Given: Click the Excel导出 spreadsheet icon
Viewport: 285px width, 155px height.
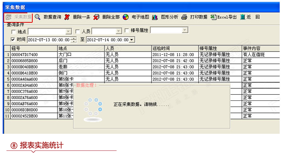Looking at the screenshot, I should point(214,17).
